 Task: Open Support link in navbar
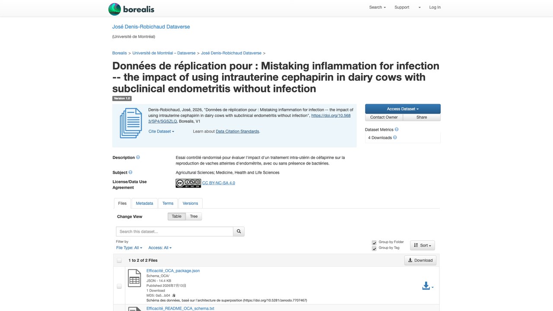tap(402, 7)
